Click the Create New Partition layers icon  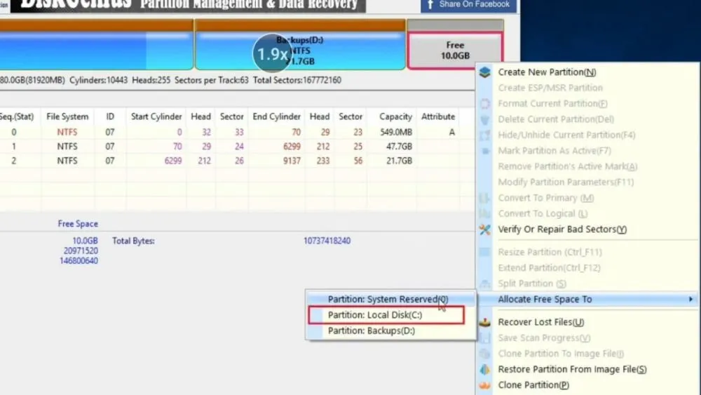pos(485,72)
